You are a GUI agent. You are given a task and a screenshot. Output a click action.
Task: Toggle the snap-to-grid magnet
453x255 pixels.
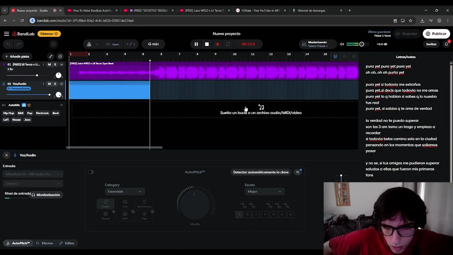[x=335, y=56]
